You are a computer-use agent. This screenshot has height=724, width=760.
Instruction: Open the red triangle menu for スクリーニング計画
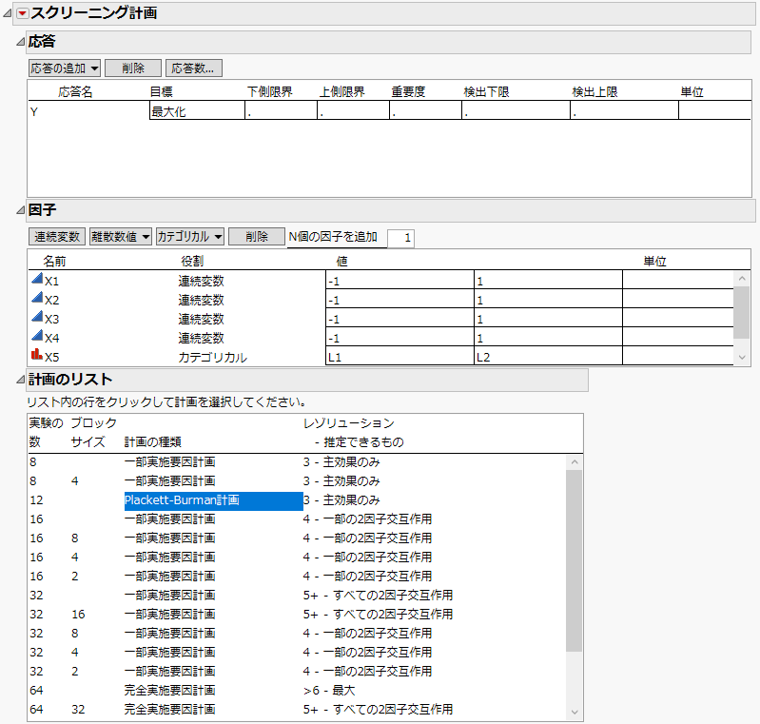point(22,13)
